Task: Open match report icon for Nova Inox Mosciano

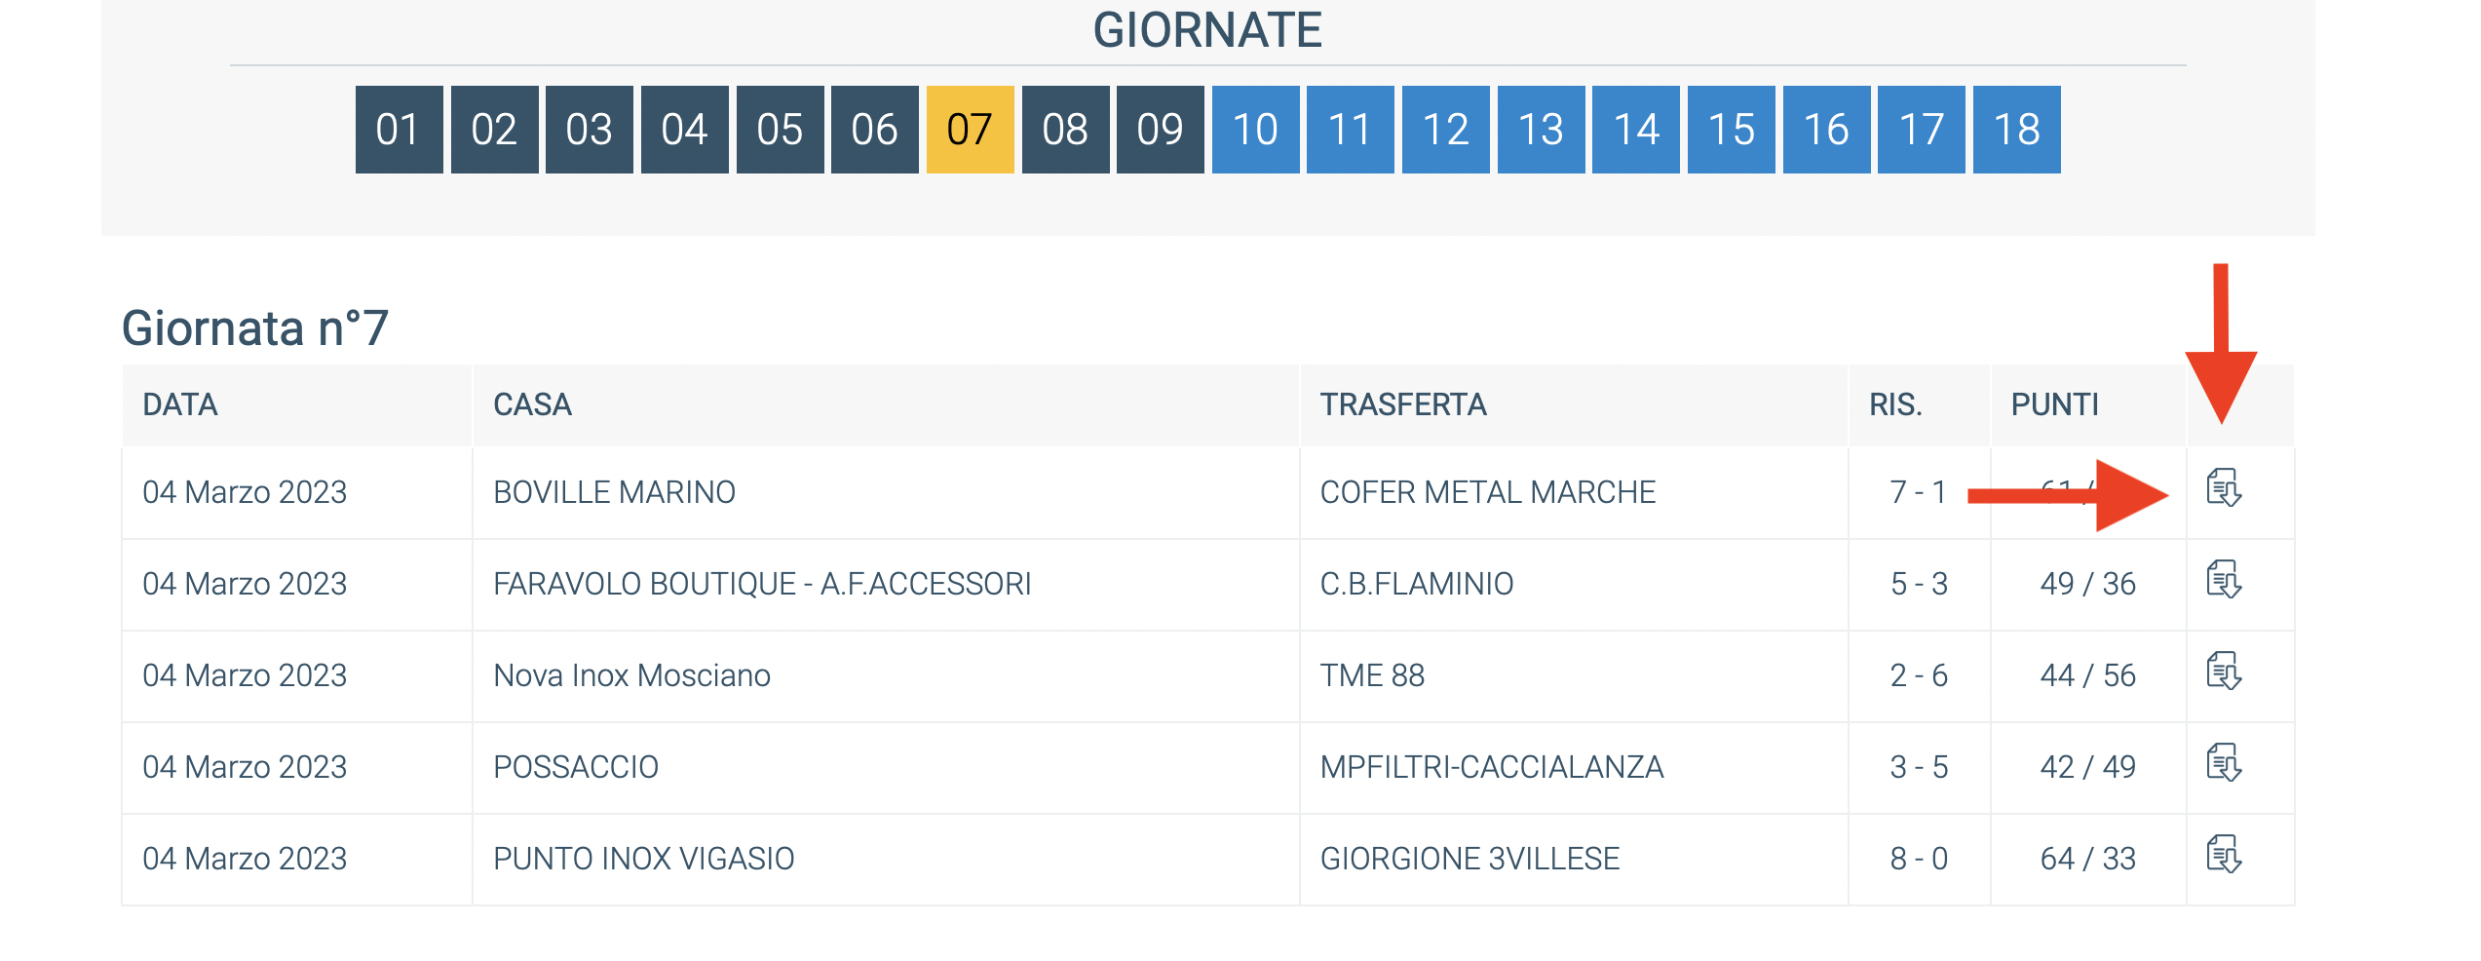Action: [2224, 672]
